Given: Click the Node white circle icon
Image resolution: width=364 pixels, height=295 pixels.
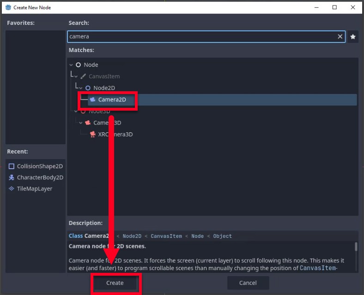Looking at the screenshot, I should pos(78,65).
